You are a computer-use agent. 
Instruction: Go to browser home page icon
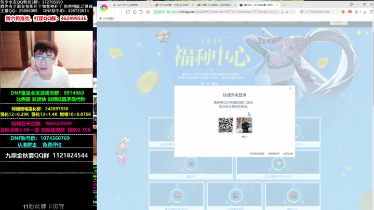[135, 11]
